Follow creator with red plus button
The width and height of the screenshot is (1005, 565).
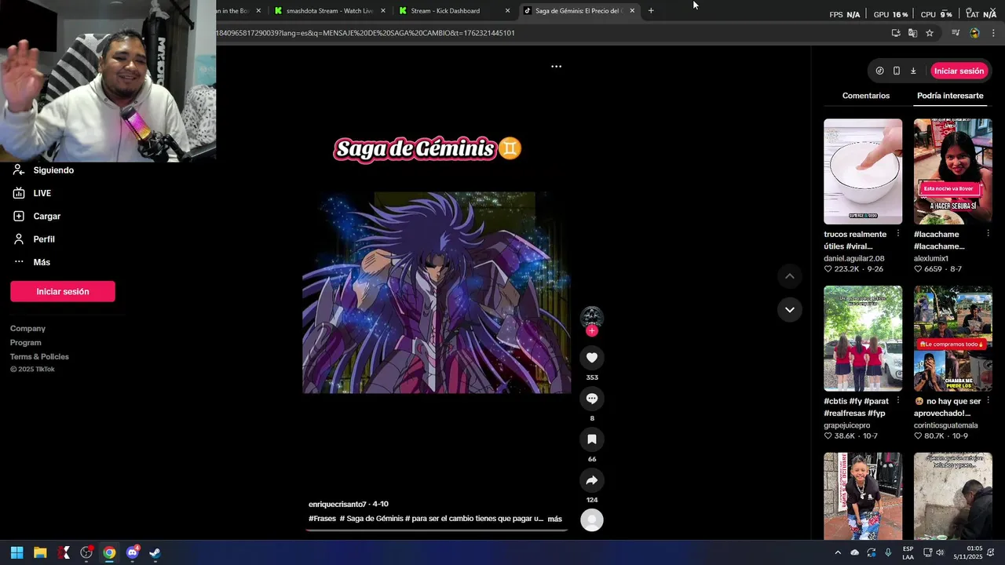(592, 331)
